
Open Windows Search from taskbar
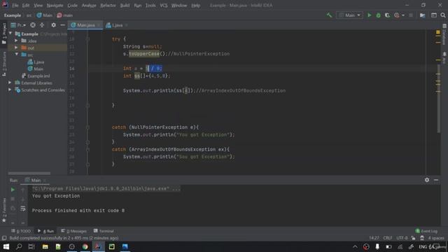pos(19,246)
